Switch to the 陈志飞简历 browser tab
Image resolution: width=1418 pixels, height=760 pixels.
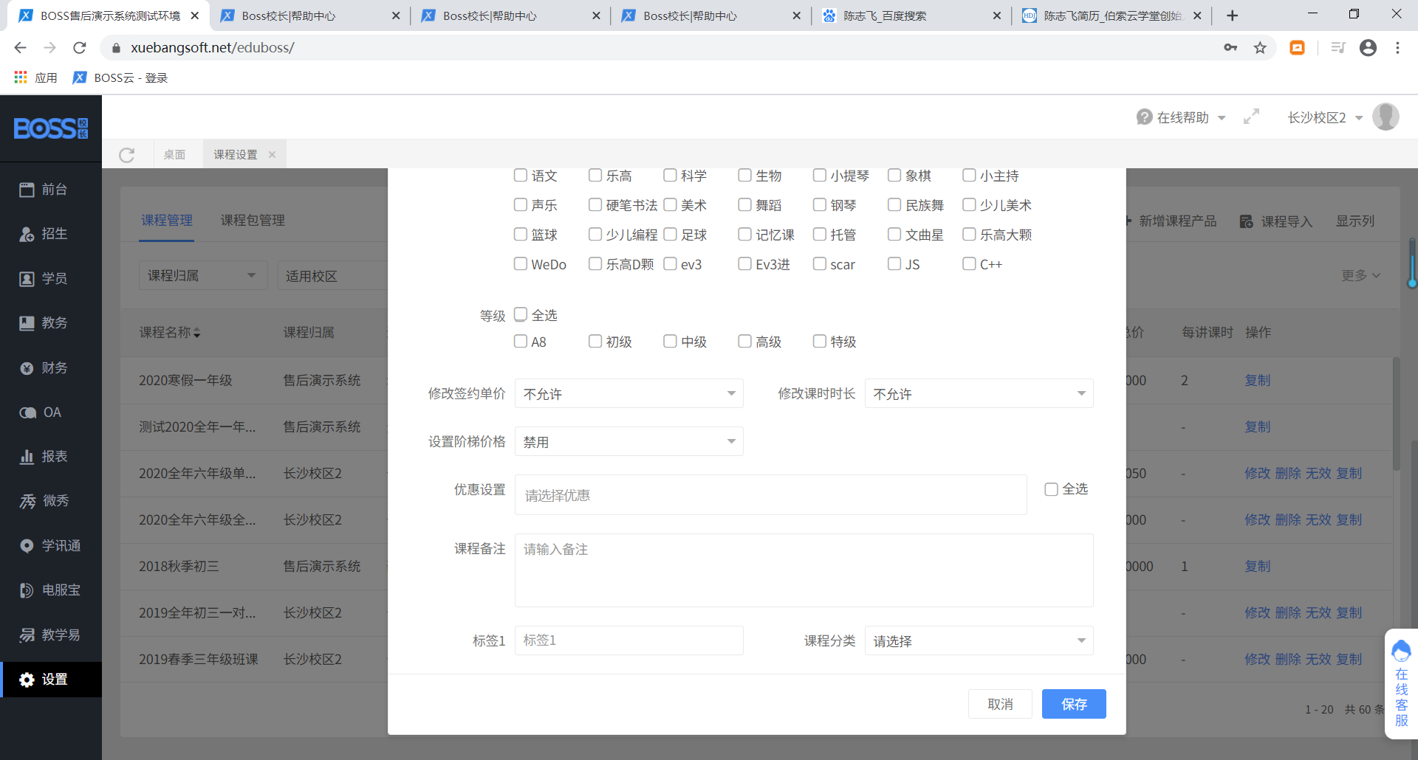[1112, 15]
